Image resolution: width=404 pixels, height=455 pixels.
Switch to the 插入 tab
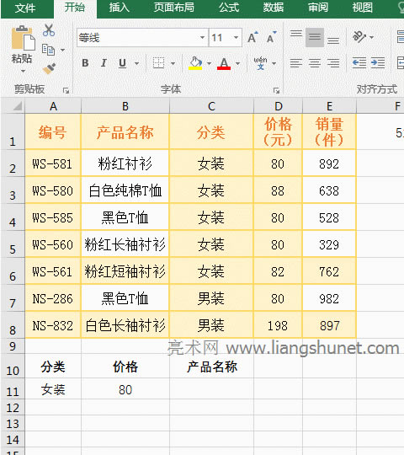[x=120, y=8]
